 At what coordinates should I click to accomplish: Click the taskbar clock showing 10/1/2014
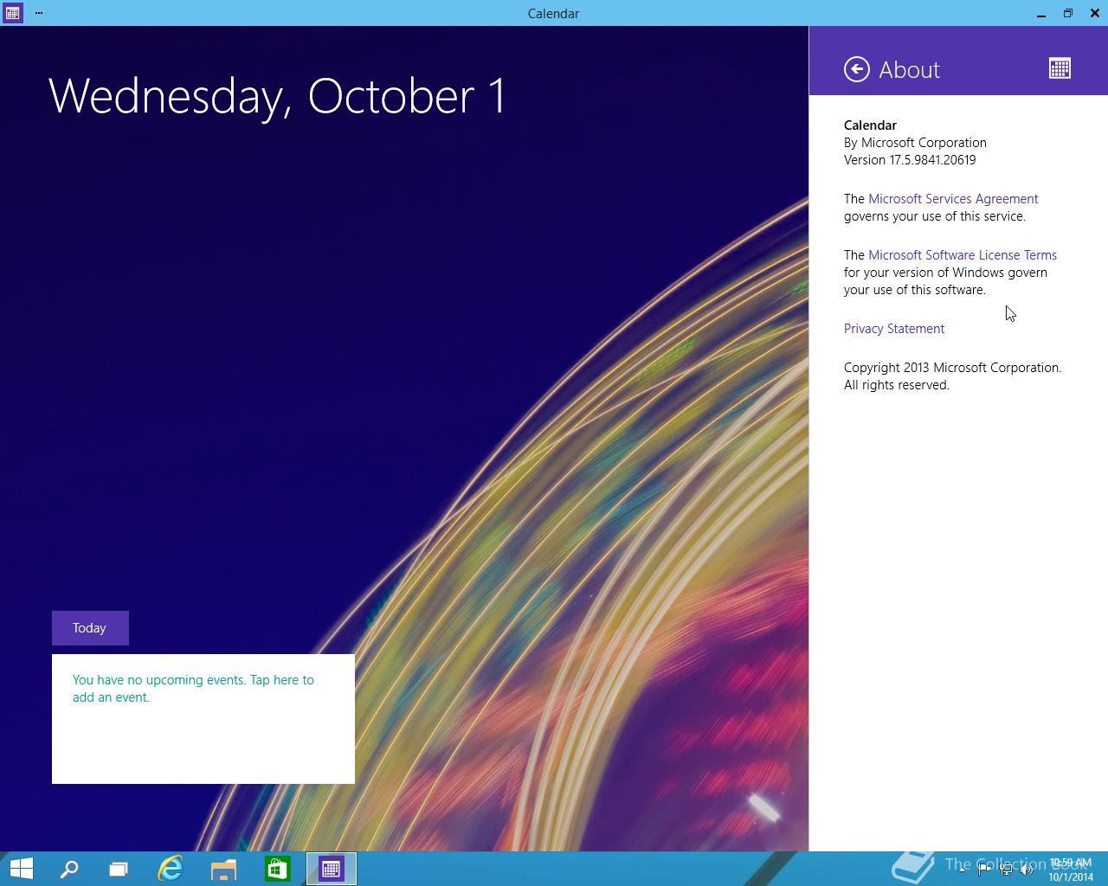point(1071,870)
